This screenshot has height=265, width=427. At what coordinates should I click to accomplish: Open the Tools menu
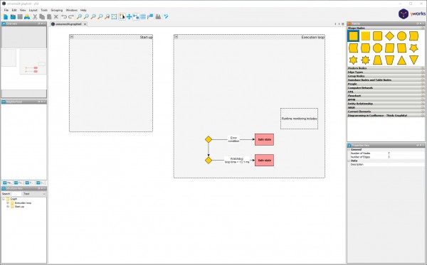coord(44,10)
